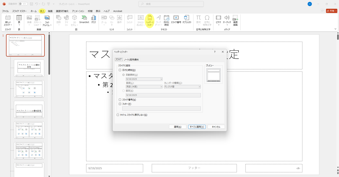Tick the フッター checkbox
The image size is (339, 177).
(120, 104)
